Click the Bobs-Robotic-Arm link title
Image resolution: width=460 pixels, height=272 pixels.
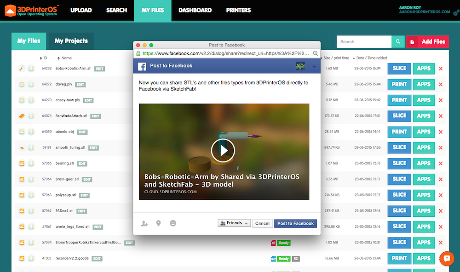222,180
